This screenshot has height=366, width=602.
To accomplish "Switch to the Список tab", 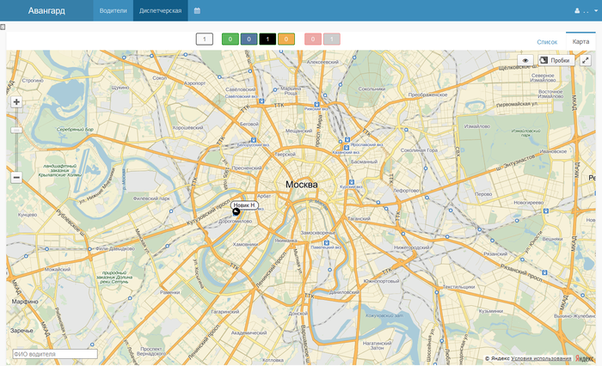I will click(547, 42).
